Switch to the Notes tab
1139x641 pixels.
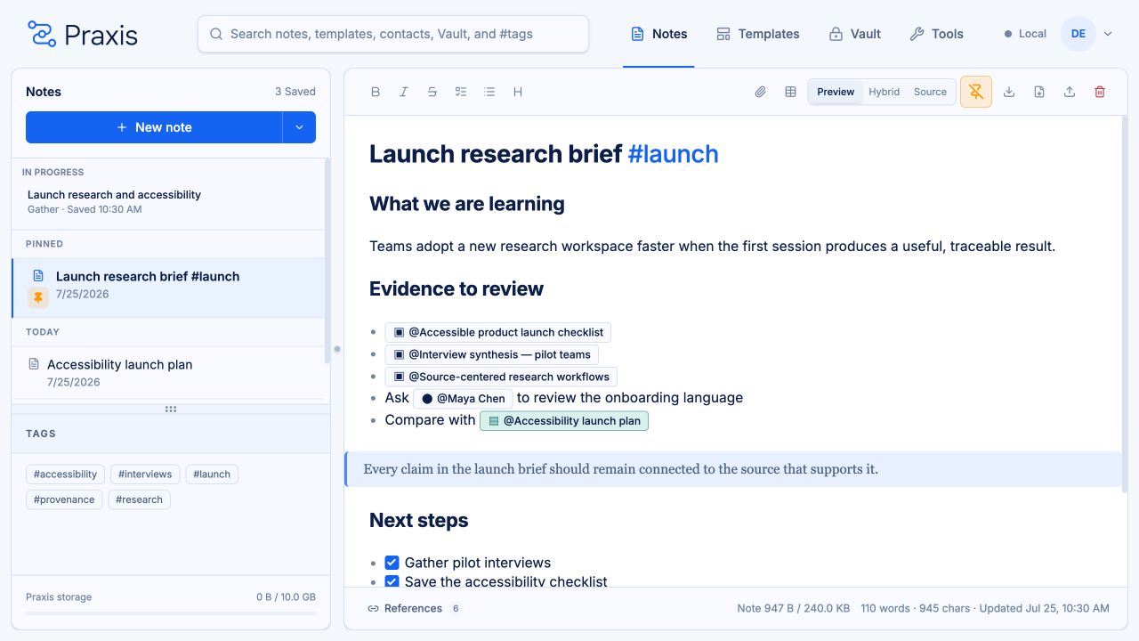658,34
